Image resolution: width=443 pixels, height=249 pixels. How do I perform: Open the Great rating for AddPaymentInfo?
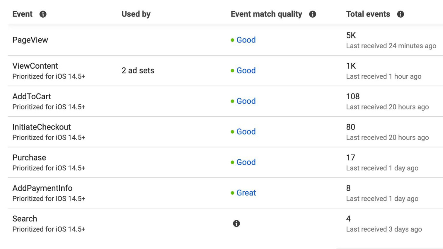click(246, 193)
